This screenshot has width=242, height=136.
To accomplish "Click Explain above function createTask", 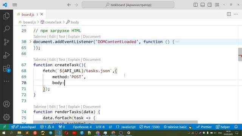I will click(x=74, y=60).
